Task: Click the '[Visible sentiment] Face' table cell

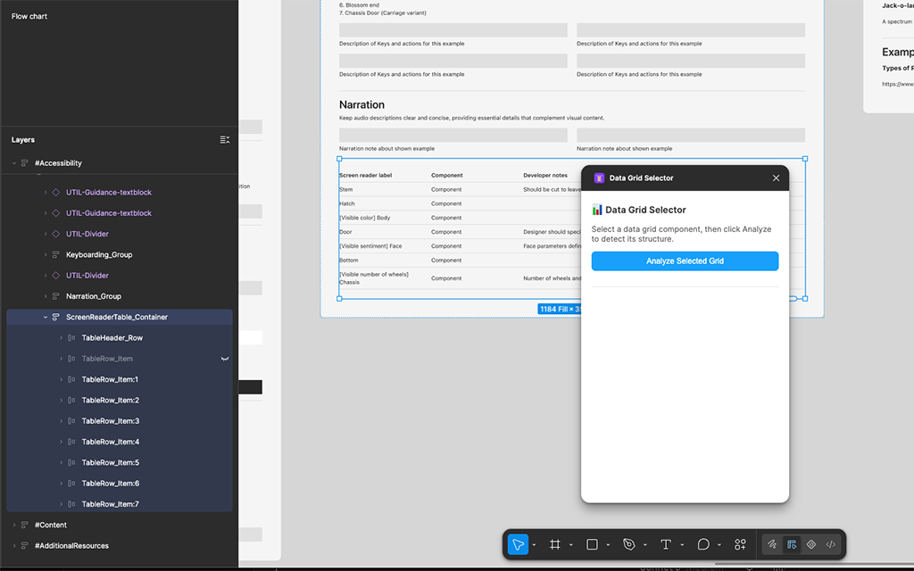Action: click(370, 246)
